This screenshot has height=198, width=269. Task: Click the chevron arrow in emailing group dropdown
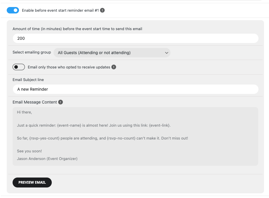(x=166, y=53)
